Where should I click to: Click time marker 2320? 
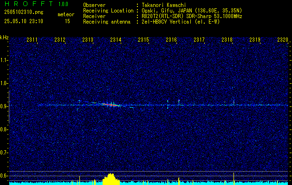pos(283,39)
